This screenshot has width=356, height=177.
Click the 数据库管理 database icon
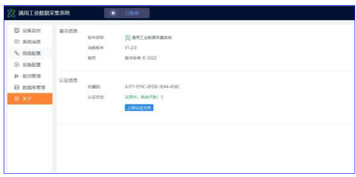(17, 87)
